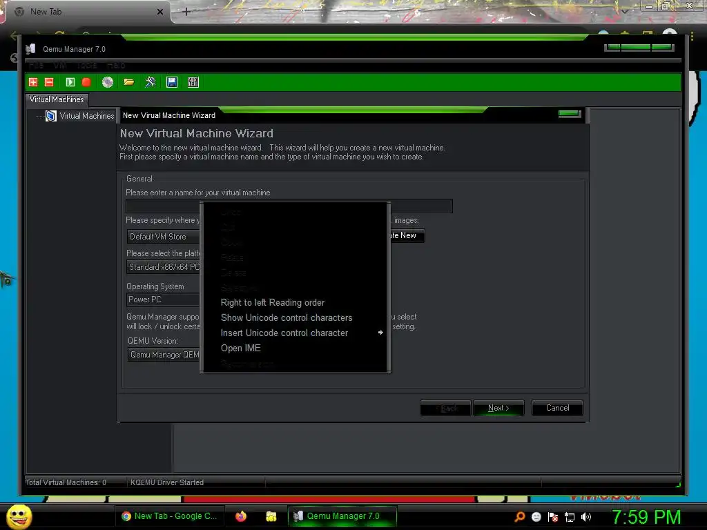Open the Default VM Store dropdown

(x=163, y=237)
